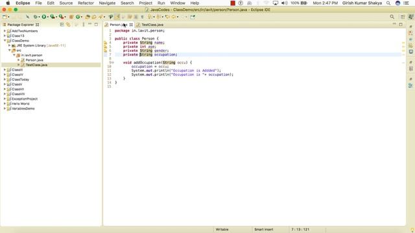Expand the ExceptionProject project node

pos(5,99)
